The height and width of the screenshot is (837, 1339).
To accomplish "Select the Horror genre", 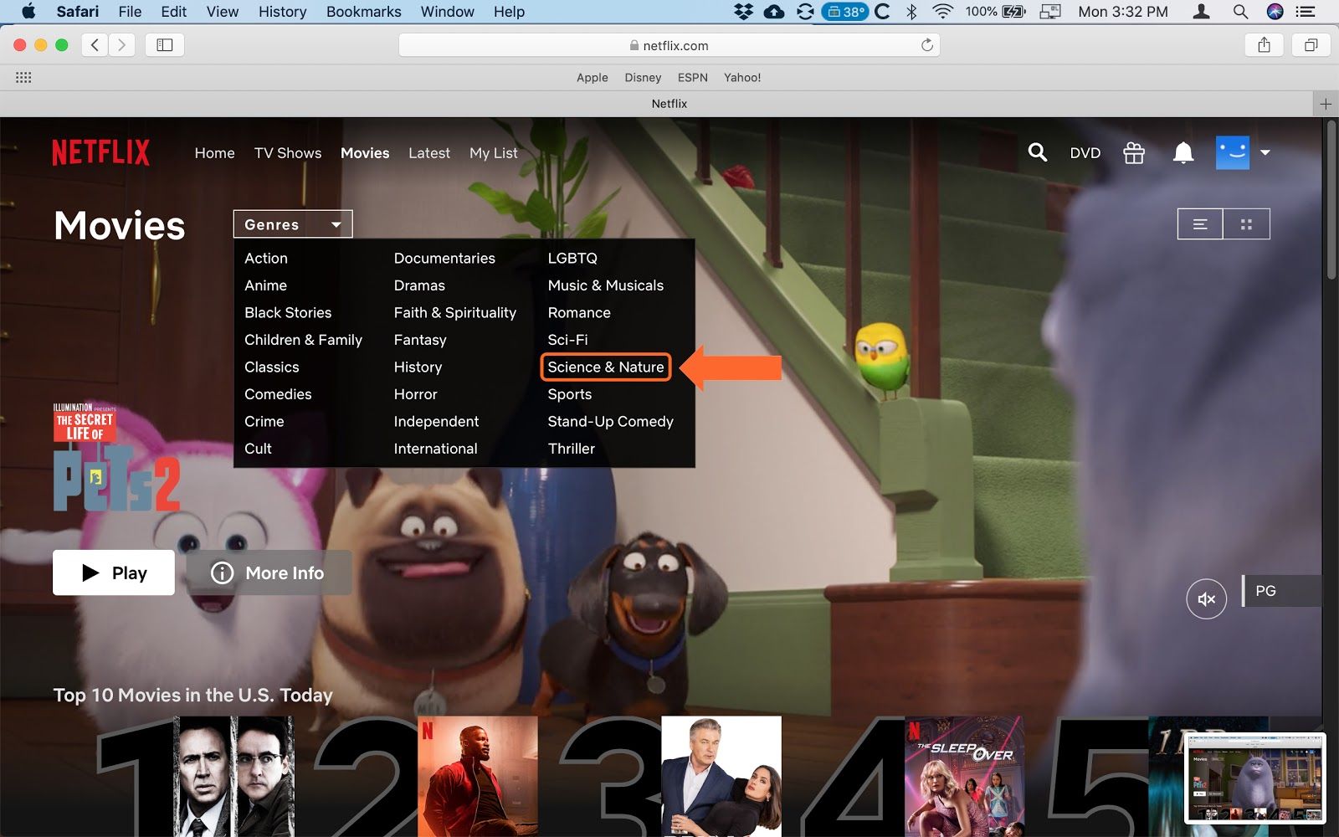I will [x=415, y=394].
